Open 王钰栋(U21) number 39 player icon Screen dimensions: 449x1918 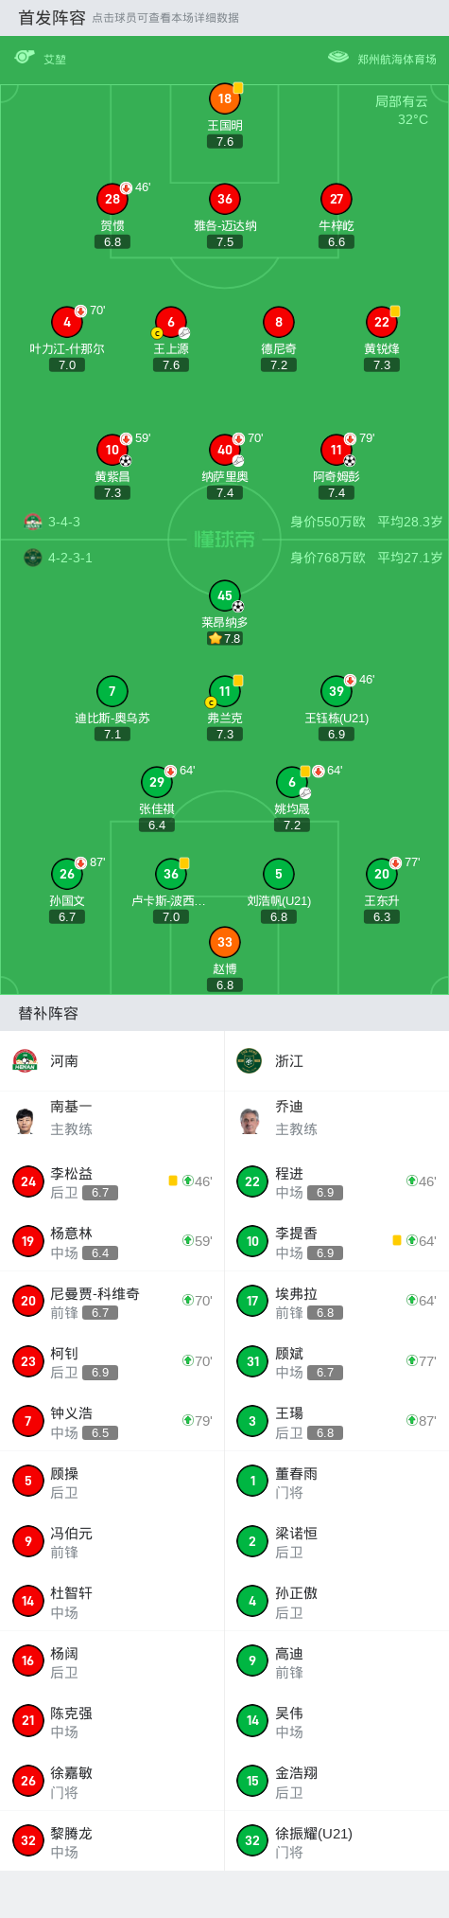(337, 691)
